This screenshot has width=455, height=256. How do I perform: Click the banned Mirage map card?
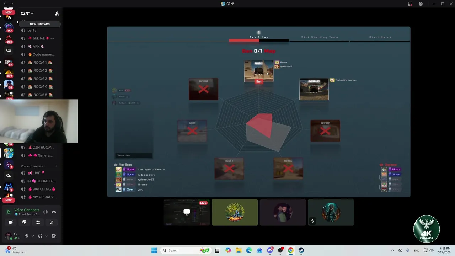288,169
